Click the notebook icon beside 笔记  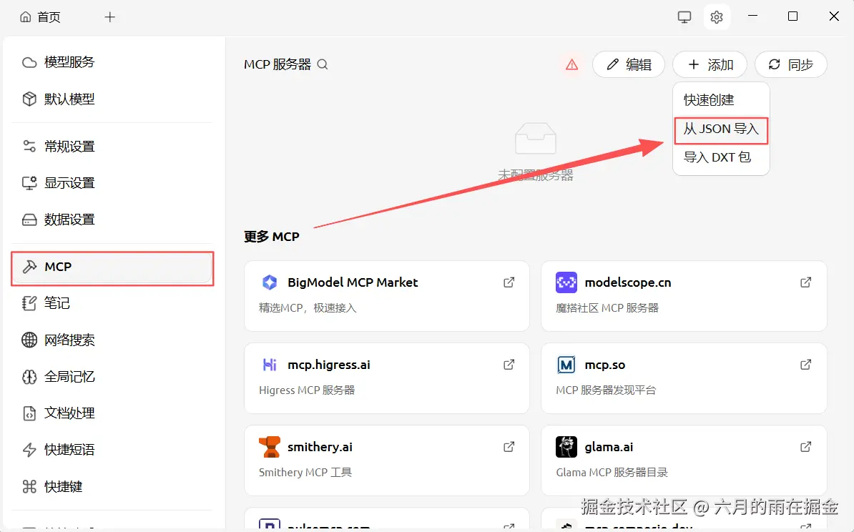click(29, 303)
